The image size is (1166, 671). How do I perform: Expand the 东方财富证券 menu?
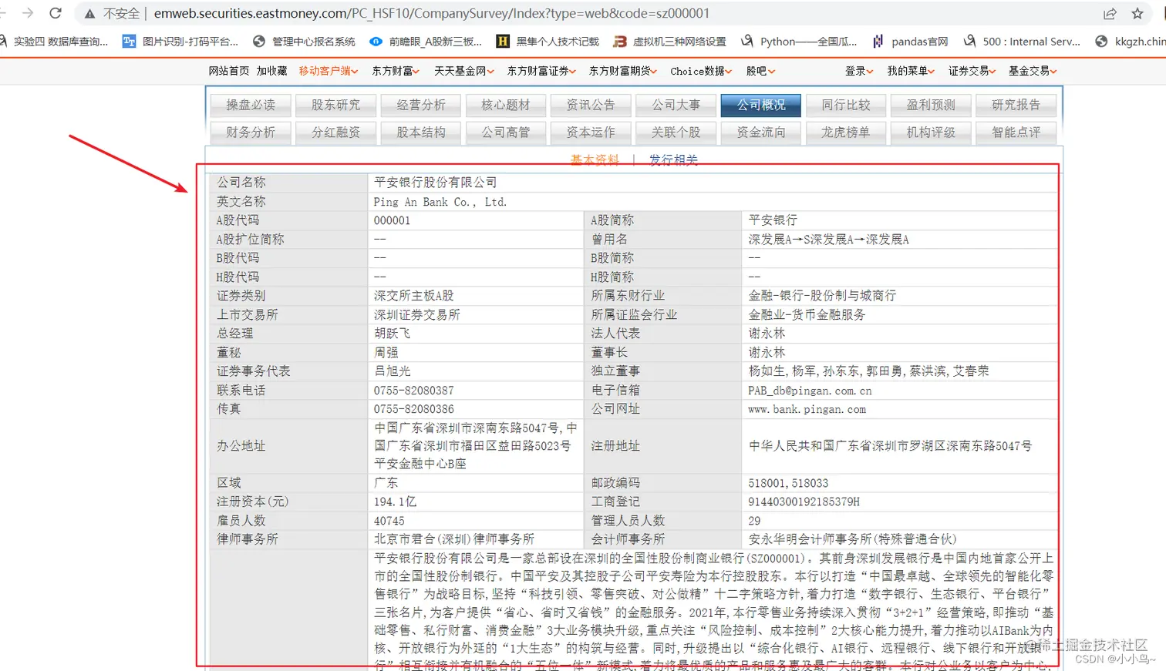[541, 71]
